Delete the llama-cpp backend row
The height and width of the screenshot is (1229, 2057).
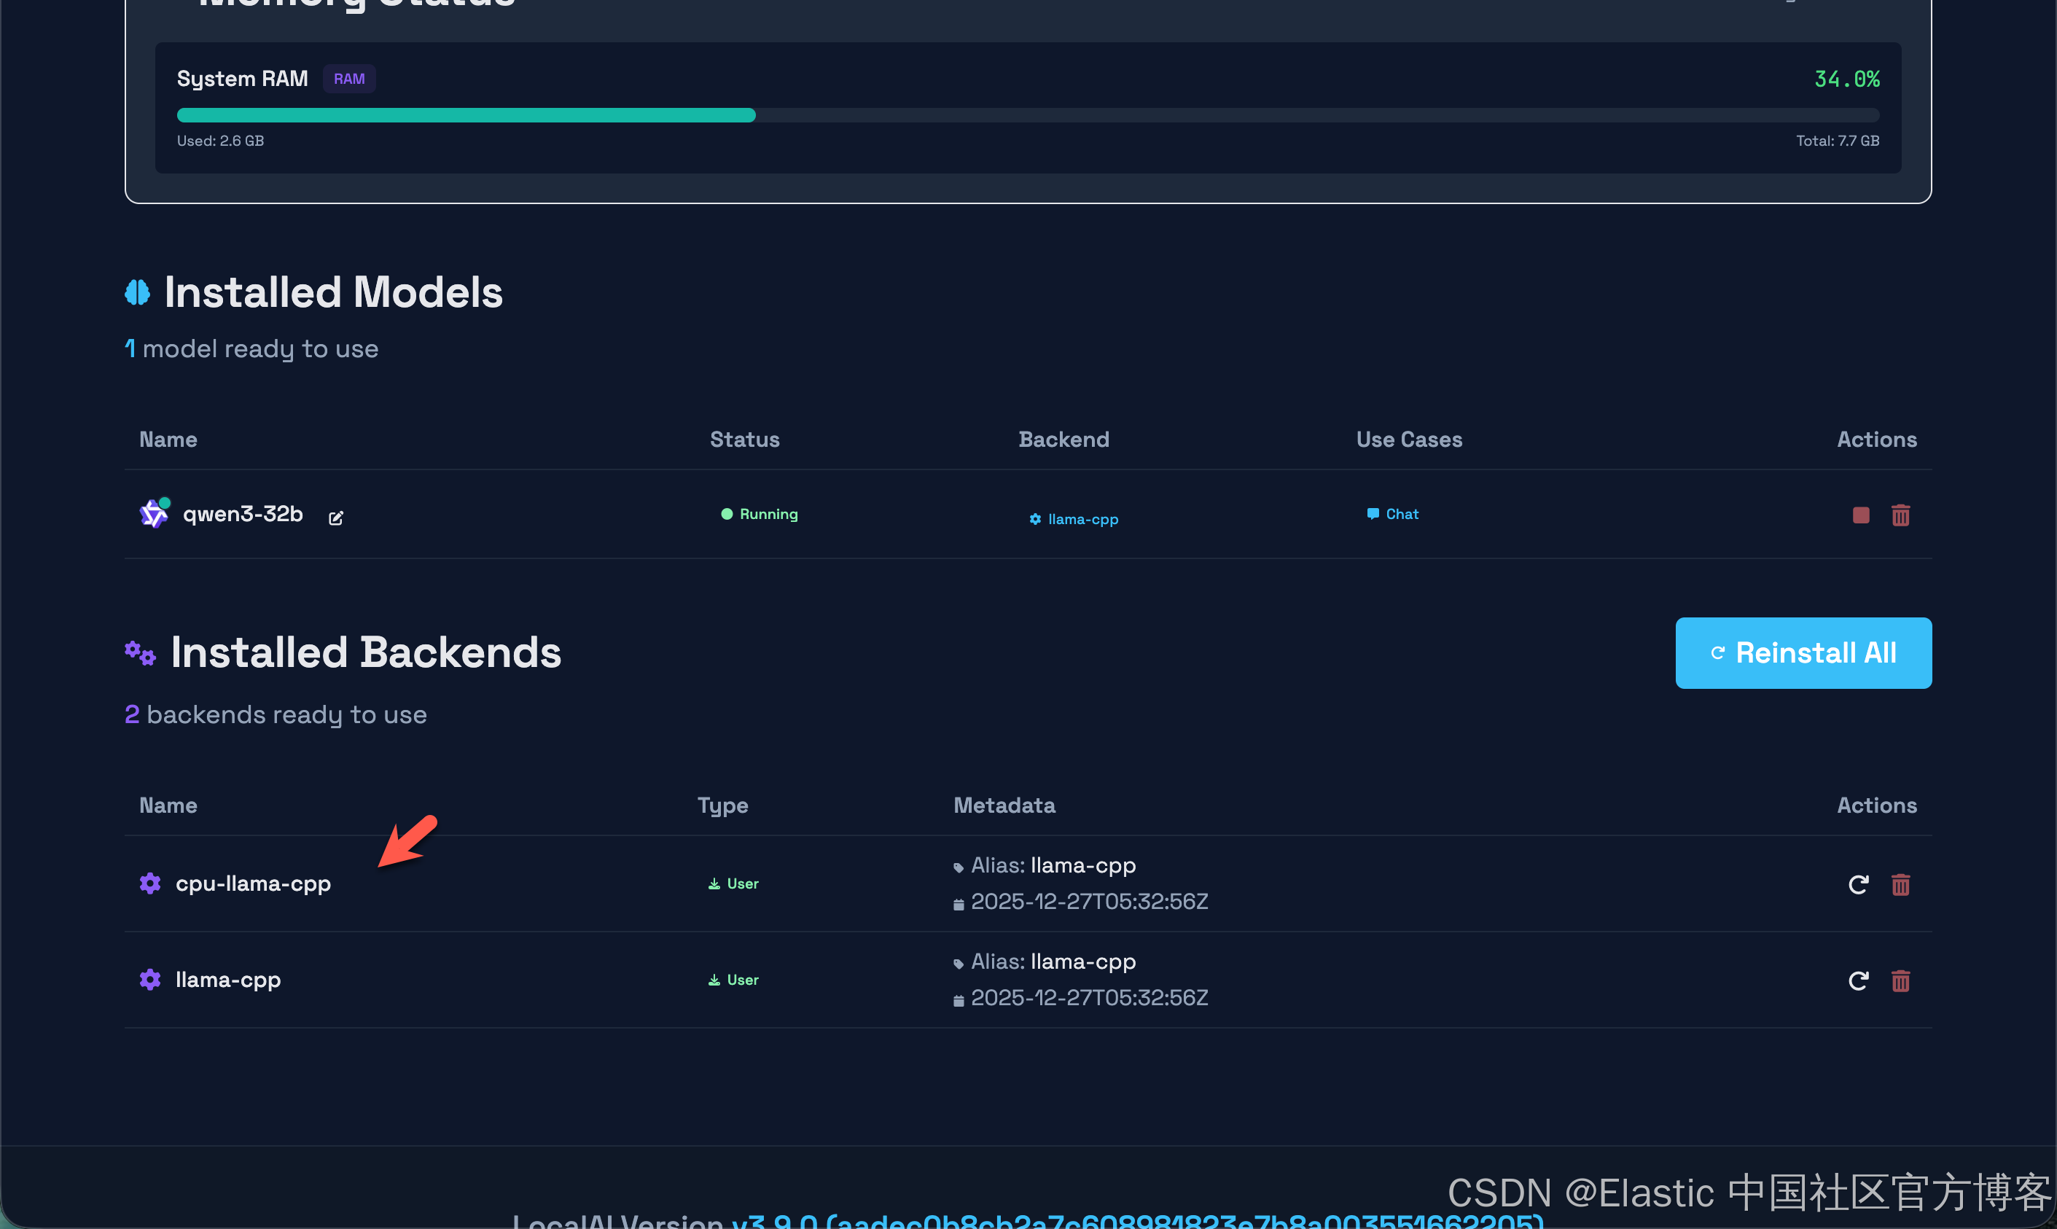click(x=1900, y=980)
